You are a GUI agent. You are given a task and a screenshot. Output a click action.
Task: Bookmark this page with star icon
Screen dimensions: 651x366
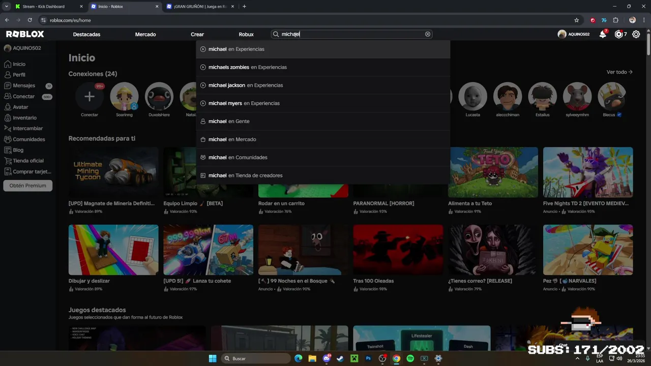576,20
